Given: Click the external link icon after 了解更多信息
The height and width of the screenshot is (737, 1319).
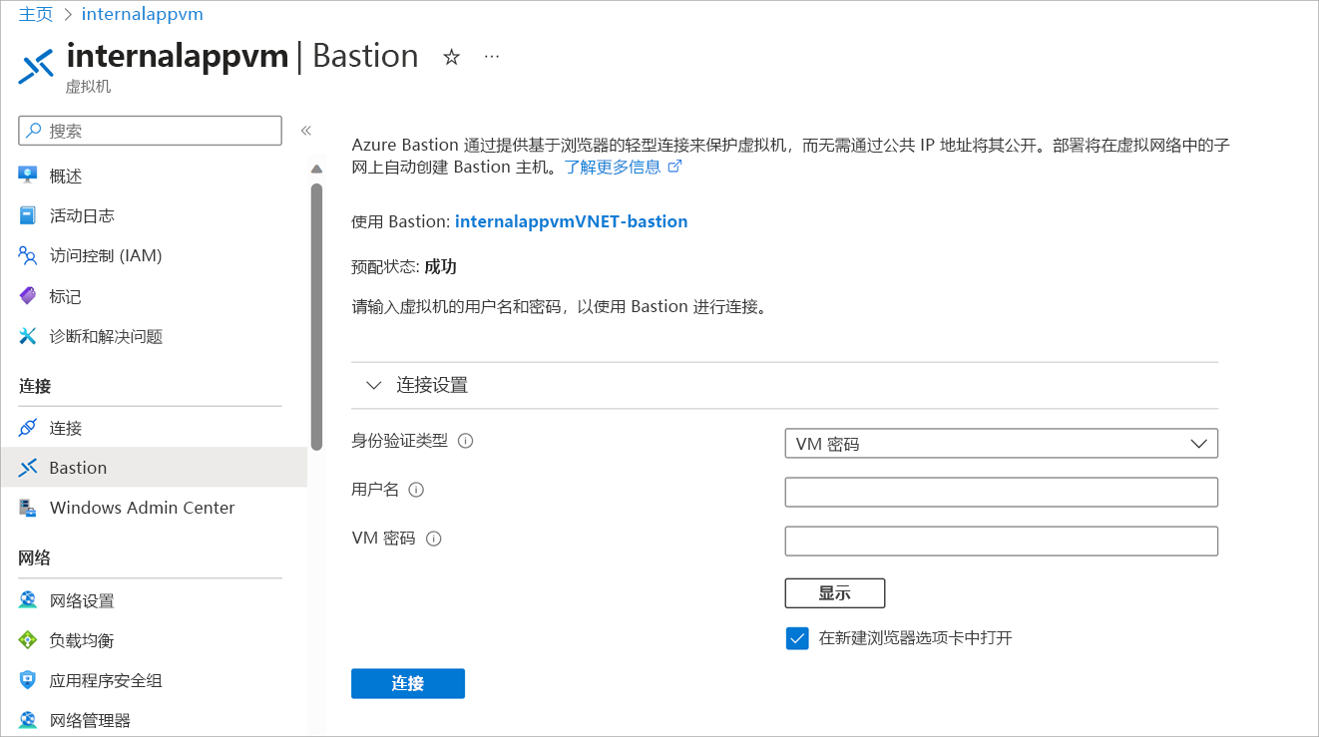Looking at the screenshot, I should [x=674, y=167].
